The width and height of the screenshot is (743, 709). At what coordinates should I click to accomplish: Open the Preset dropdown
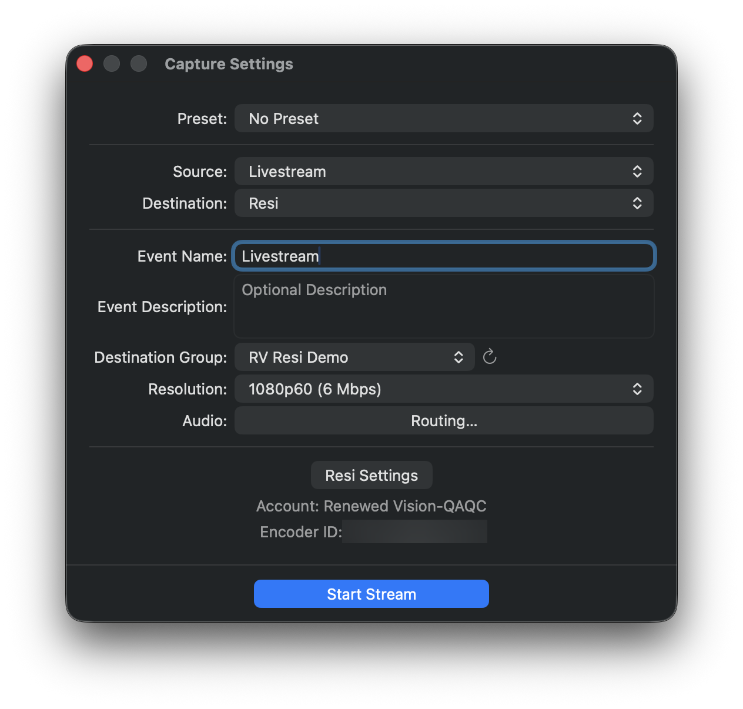[444, 119]
